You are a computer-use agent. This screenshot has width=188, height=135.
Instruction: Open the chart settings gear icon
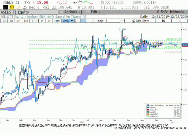[180, 21]
